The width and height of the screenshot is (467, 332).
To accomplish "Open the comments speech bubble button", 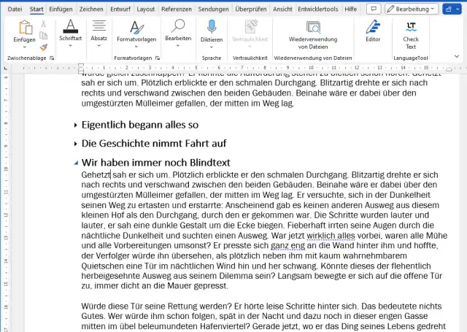I will [374, 9].
